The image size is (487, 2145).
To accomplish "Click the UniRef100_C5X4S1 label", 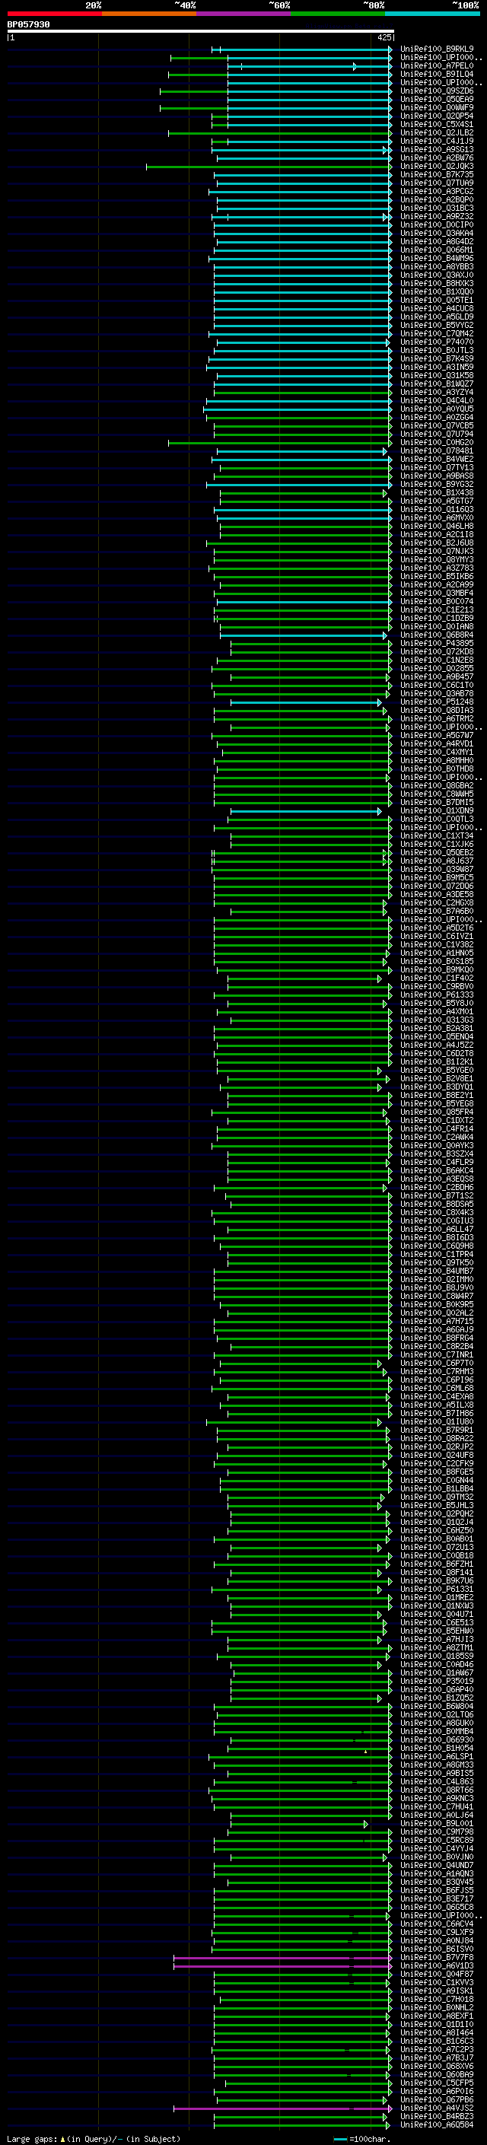I will pyautogui.click(x=436, y=124).
